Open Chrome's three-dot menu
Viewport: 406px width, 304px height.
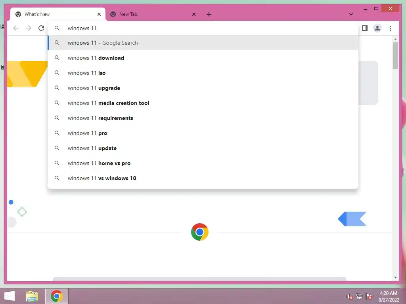point(390,28)
